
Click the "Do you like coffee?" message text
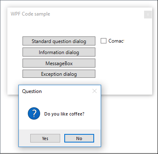(64, 114)
